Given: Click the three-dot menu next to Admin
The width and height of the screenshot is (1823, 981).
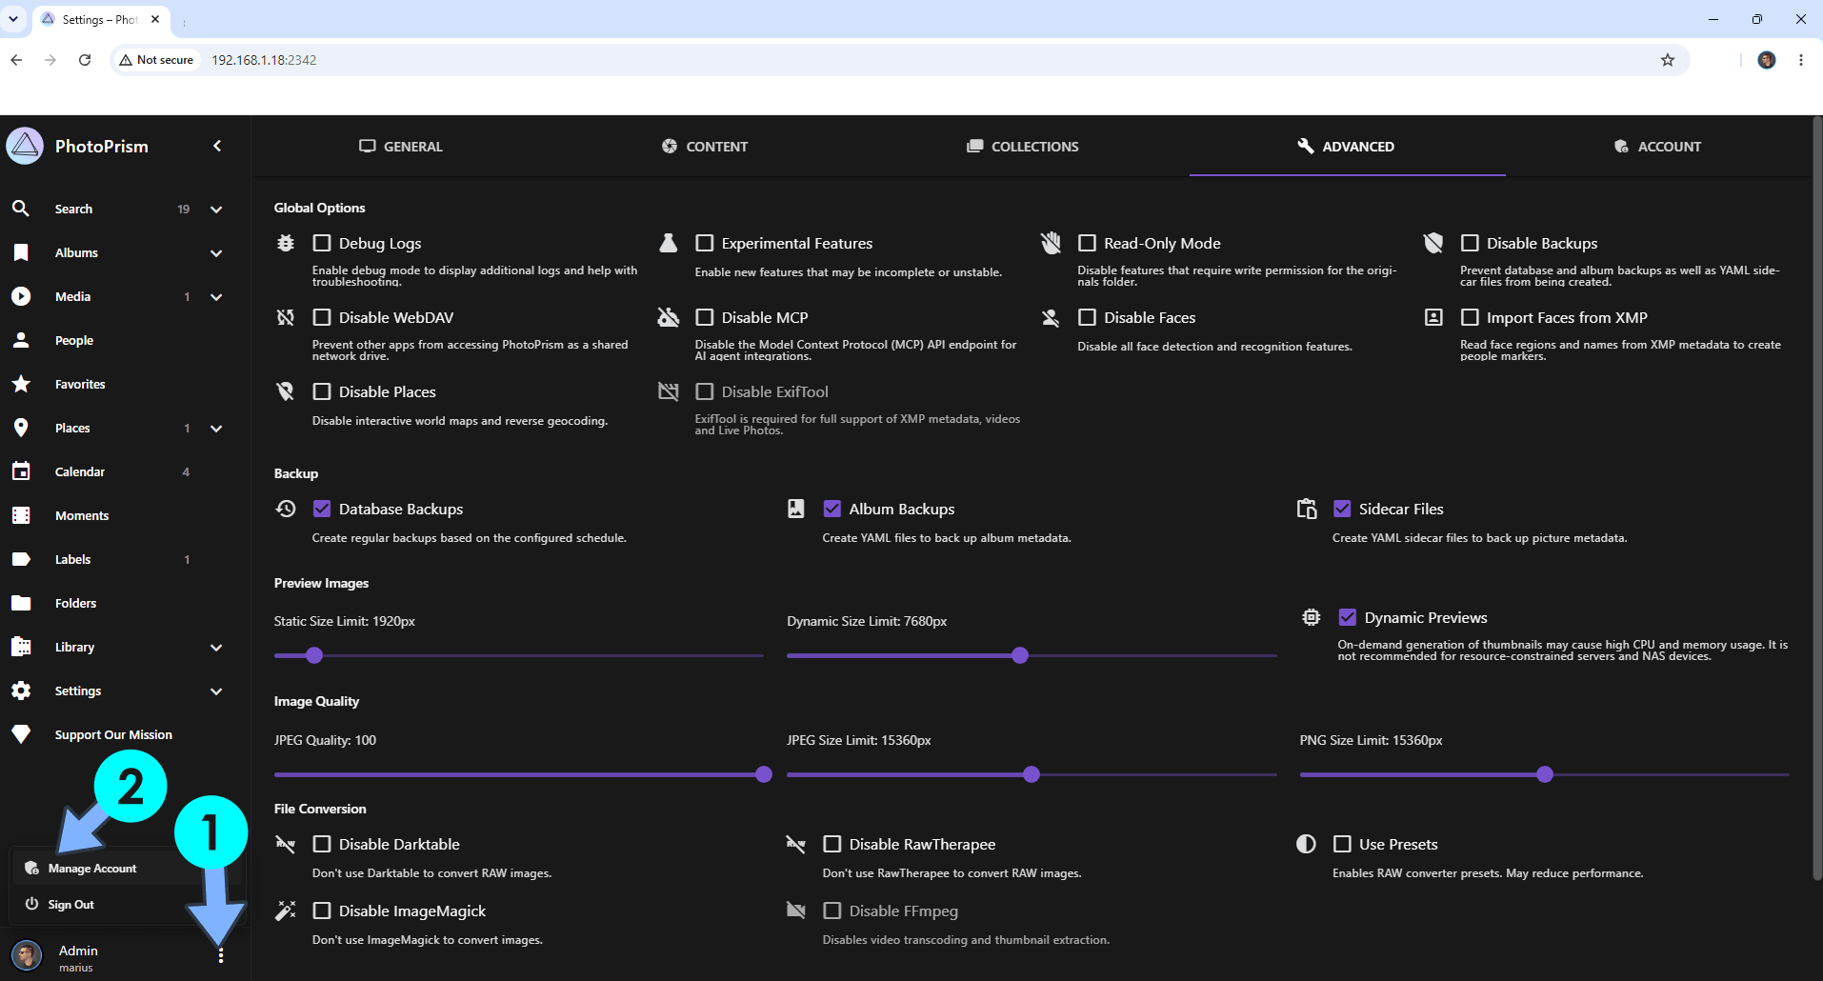Looking at the screenshot, I should coord(221,955).
